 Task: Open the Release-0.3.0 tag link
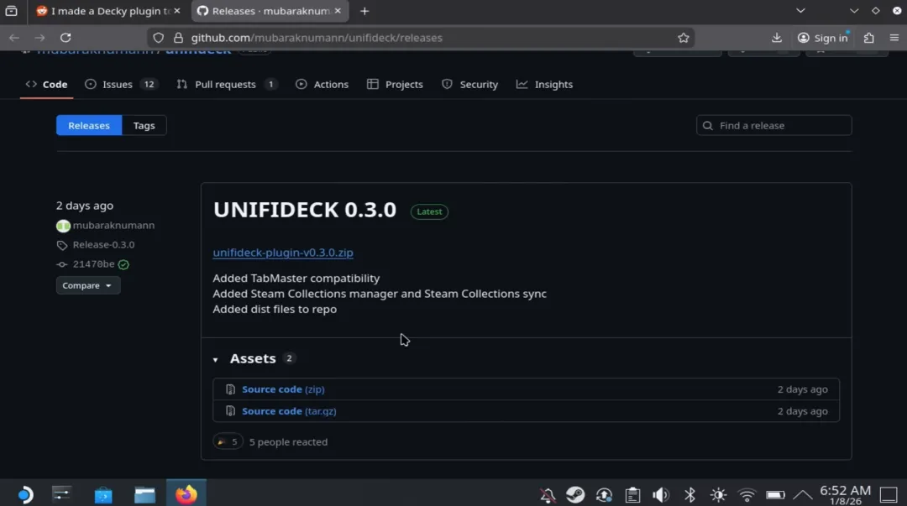103,245
